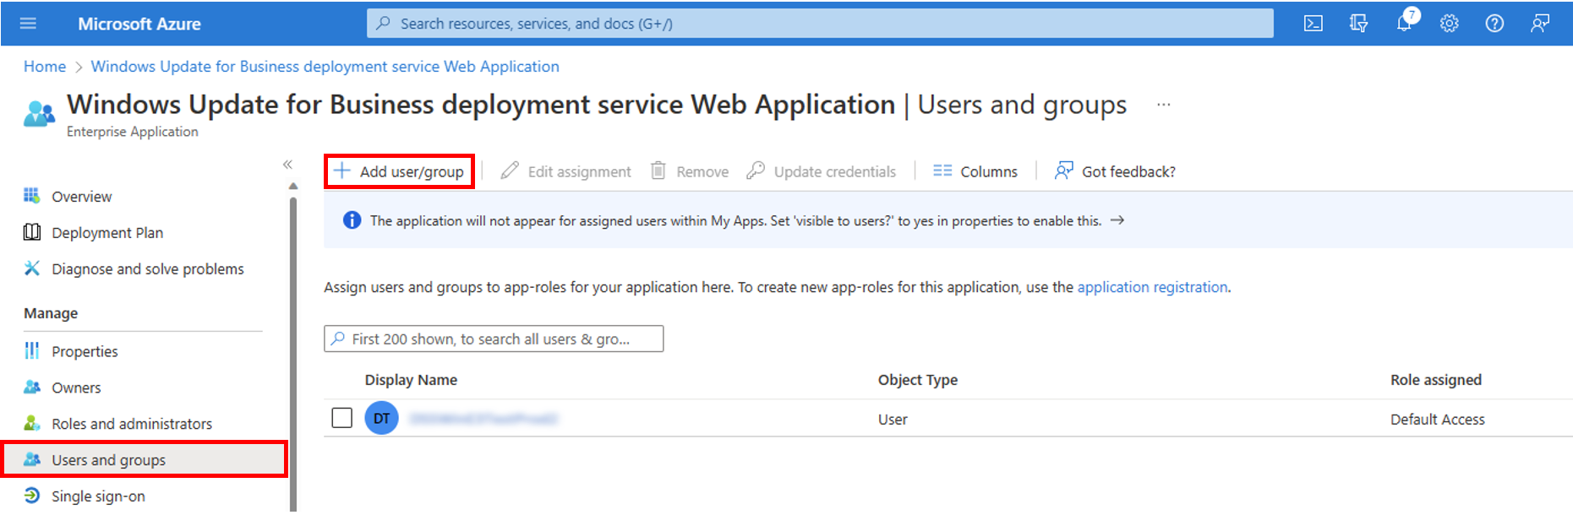Click the Roles and administrators icon
1573x515 pixels.
[32, 423]
